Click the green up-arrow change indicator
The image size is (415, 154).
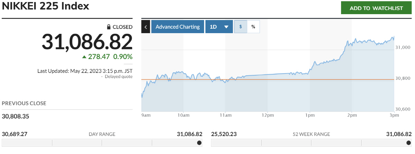click(x=84, y=57)
